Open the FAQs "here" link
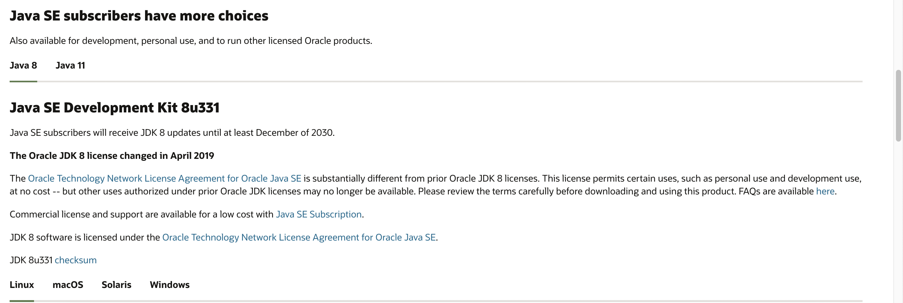The width and height of the screenshot is (903, 303). coord(825,192)
